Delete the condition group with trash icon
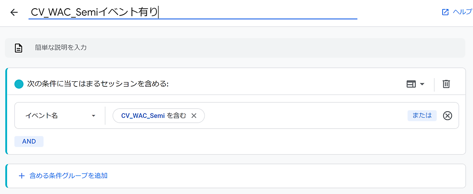The image size is (473, 194). click(446, 84)
